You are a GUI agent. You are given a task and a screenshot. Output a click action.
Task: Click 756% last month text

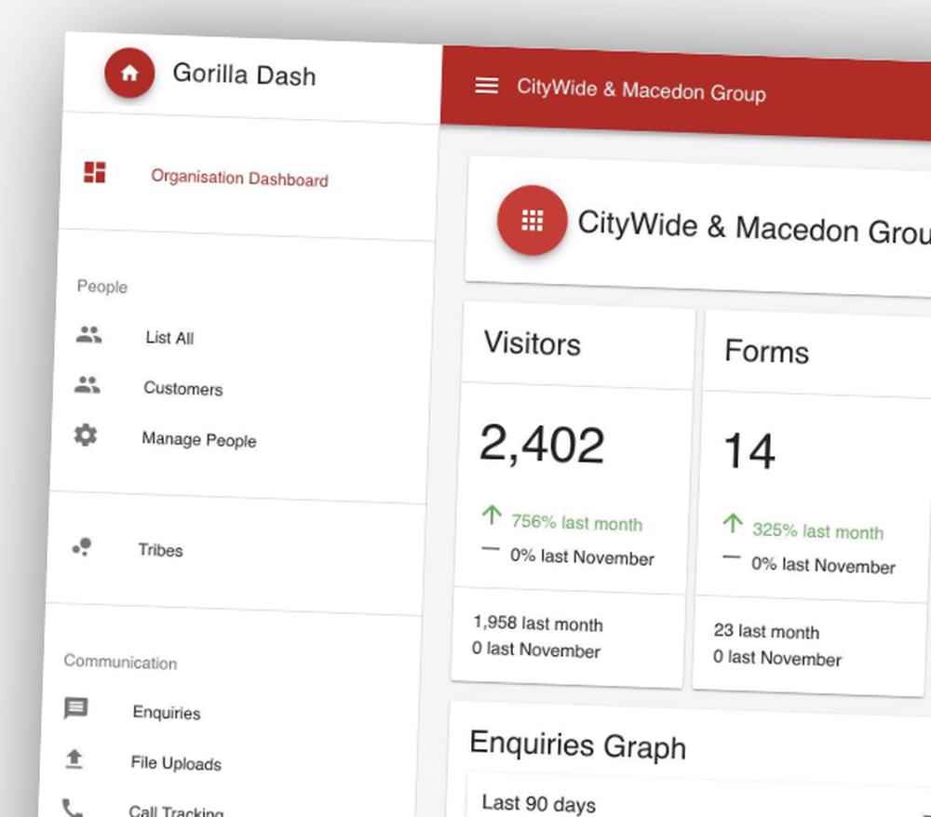(x=577, y=523)
